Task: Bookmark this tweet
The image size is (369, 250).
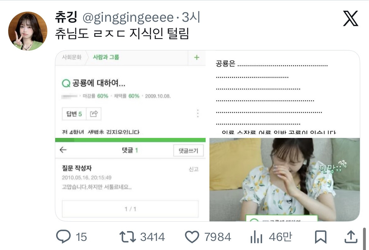Action: point(321,237)
